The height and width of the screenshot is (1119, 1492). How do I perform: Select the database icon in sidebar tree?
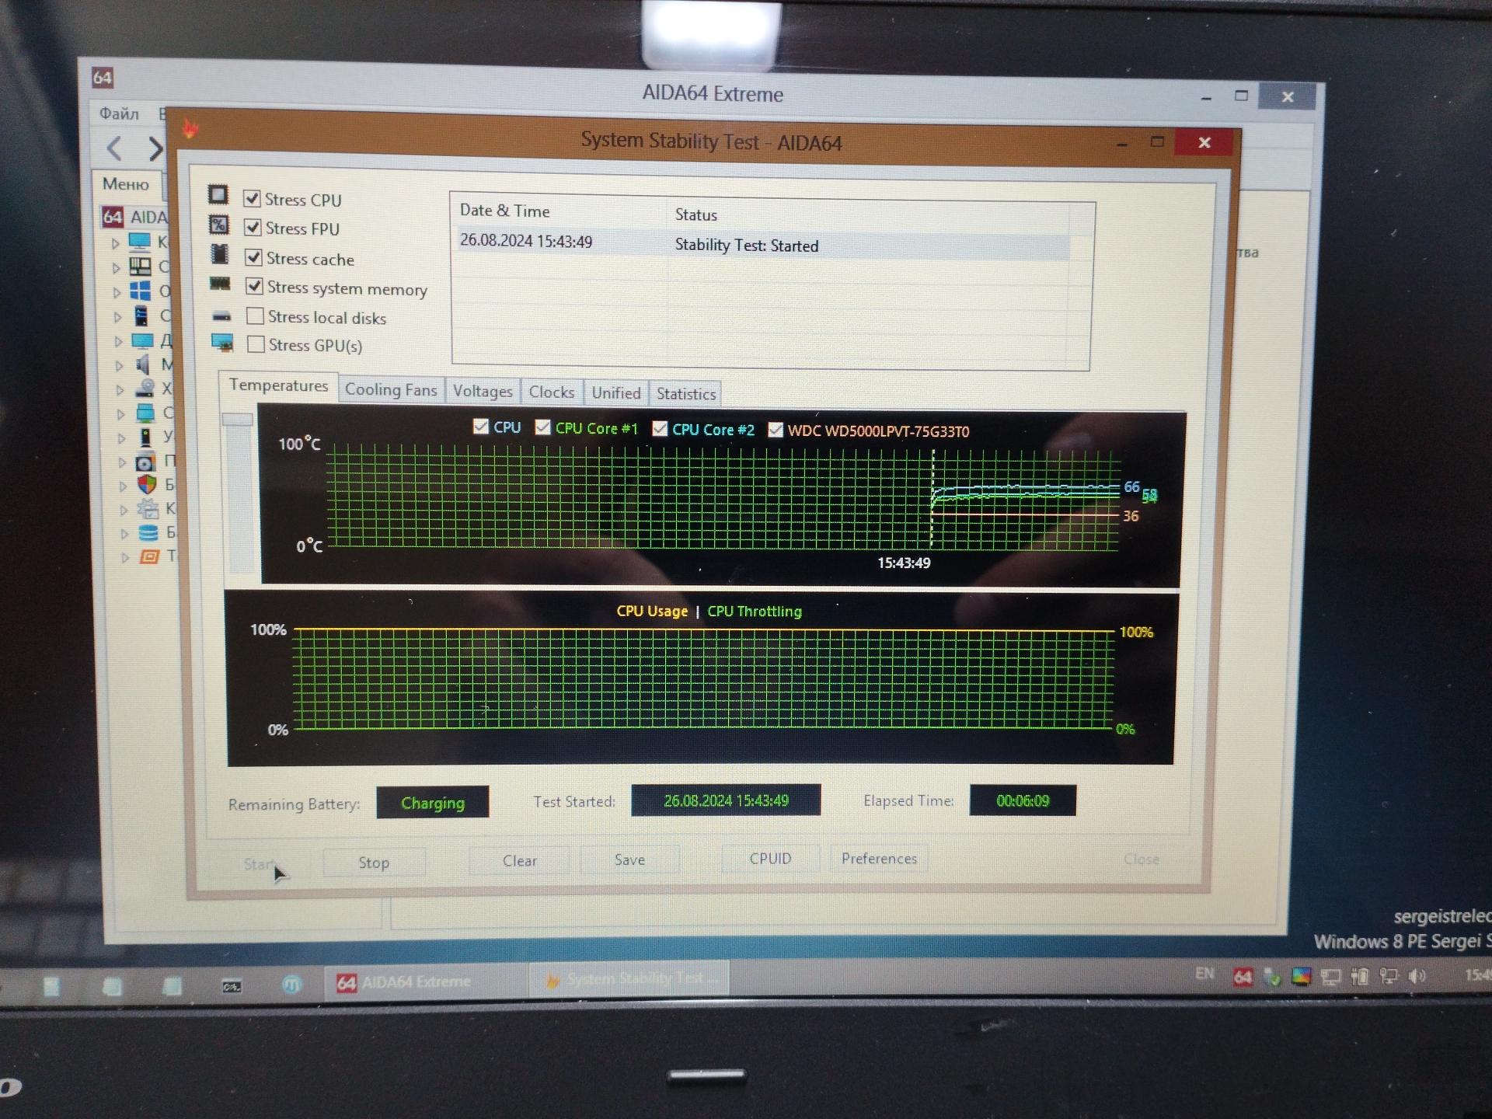pos(148,532)
